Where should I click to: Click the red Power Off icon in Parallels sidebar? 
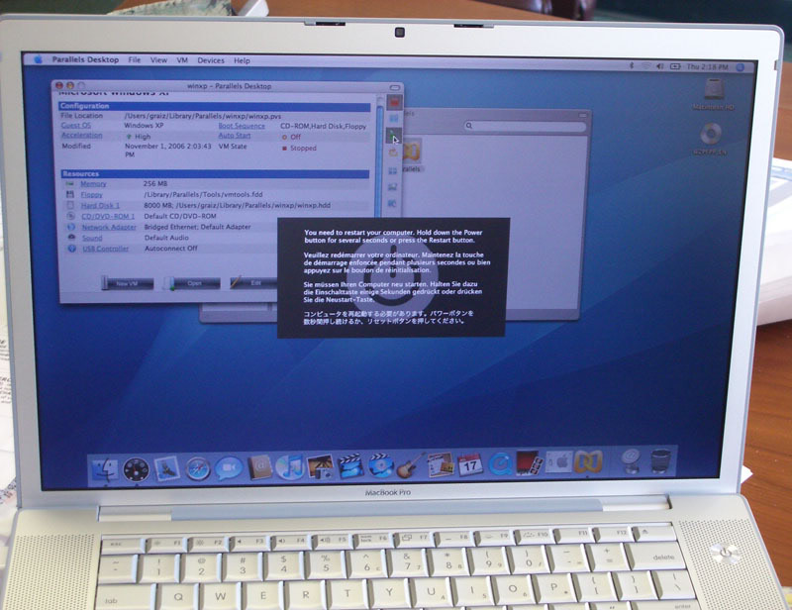(394, 103)
